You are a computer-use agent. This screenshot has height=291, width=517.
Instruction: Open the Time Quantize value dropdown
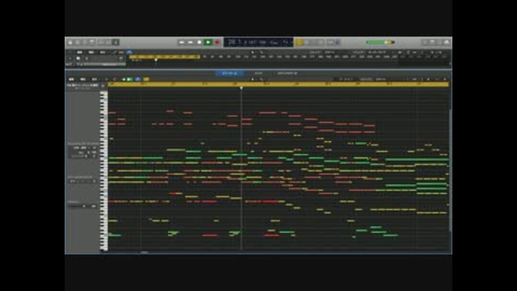point(80,148)
